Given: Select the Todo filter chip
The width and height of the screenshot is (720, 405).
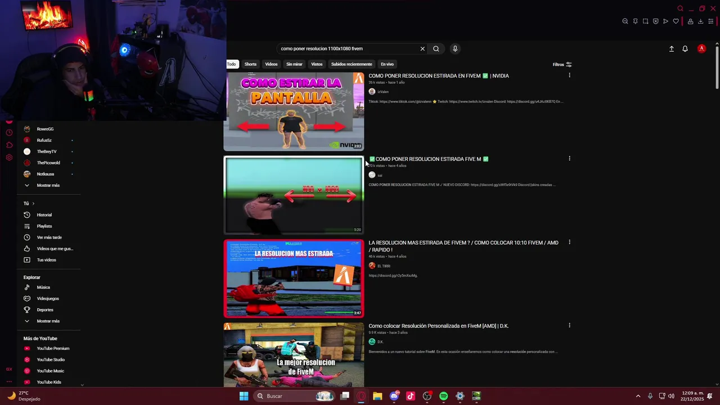Looking at the screenshot, I should pyautogui.click(x=231, y=64).
